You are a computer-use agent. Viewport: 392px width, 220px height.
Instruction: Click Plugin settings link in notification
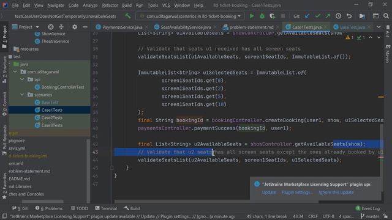coord(297,193)
